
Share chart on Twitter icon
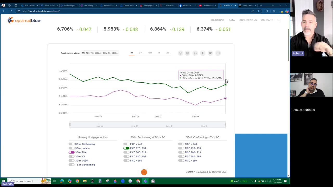[210, 53]
